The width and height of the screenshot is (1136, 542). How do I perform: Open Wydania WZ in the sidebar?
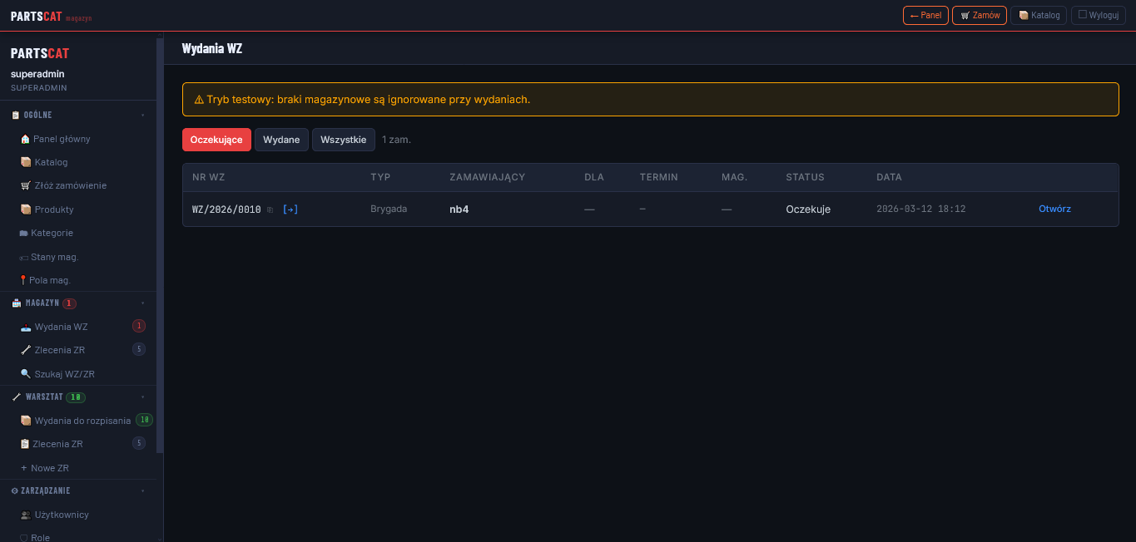[x=61, y=327]
